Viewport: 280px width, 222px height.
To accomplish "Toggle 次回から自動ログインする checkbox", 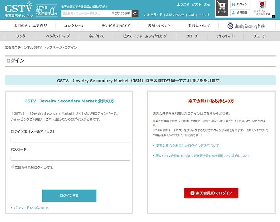I will 13,167.
